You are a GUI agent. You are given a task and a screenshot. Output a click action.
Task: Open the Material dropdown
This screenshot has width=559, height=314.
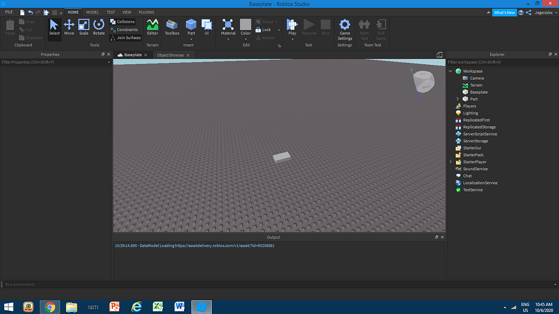point(228,38)
